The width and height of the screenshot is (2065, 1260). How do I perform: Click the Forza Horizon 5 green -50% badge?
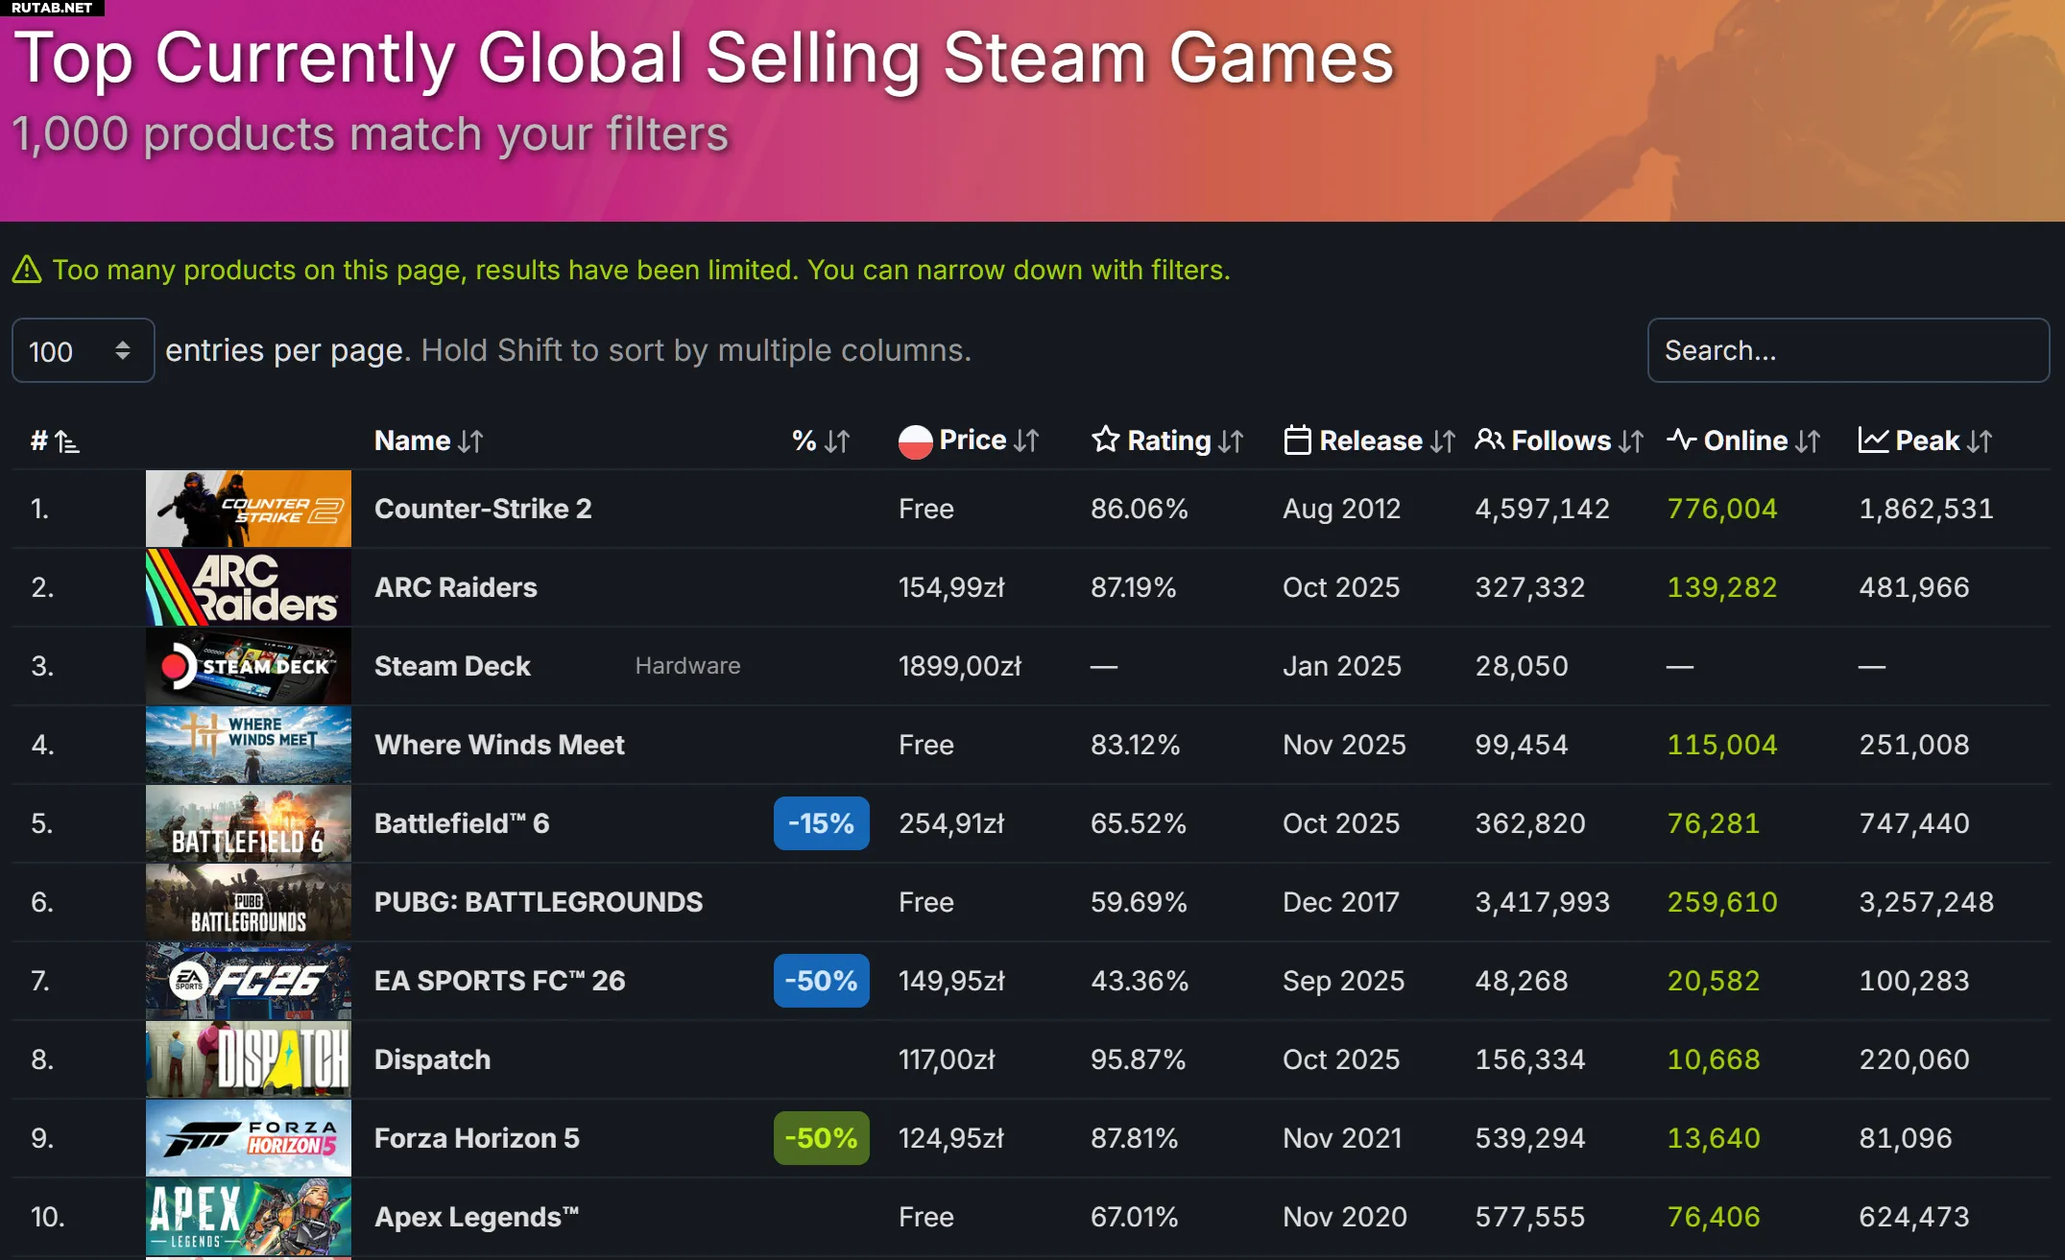pyautogui.click(x=821, y=1138)
